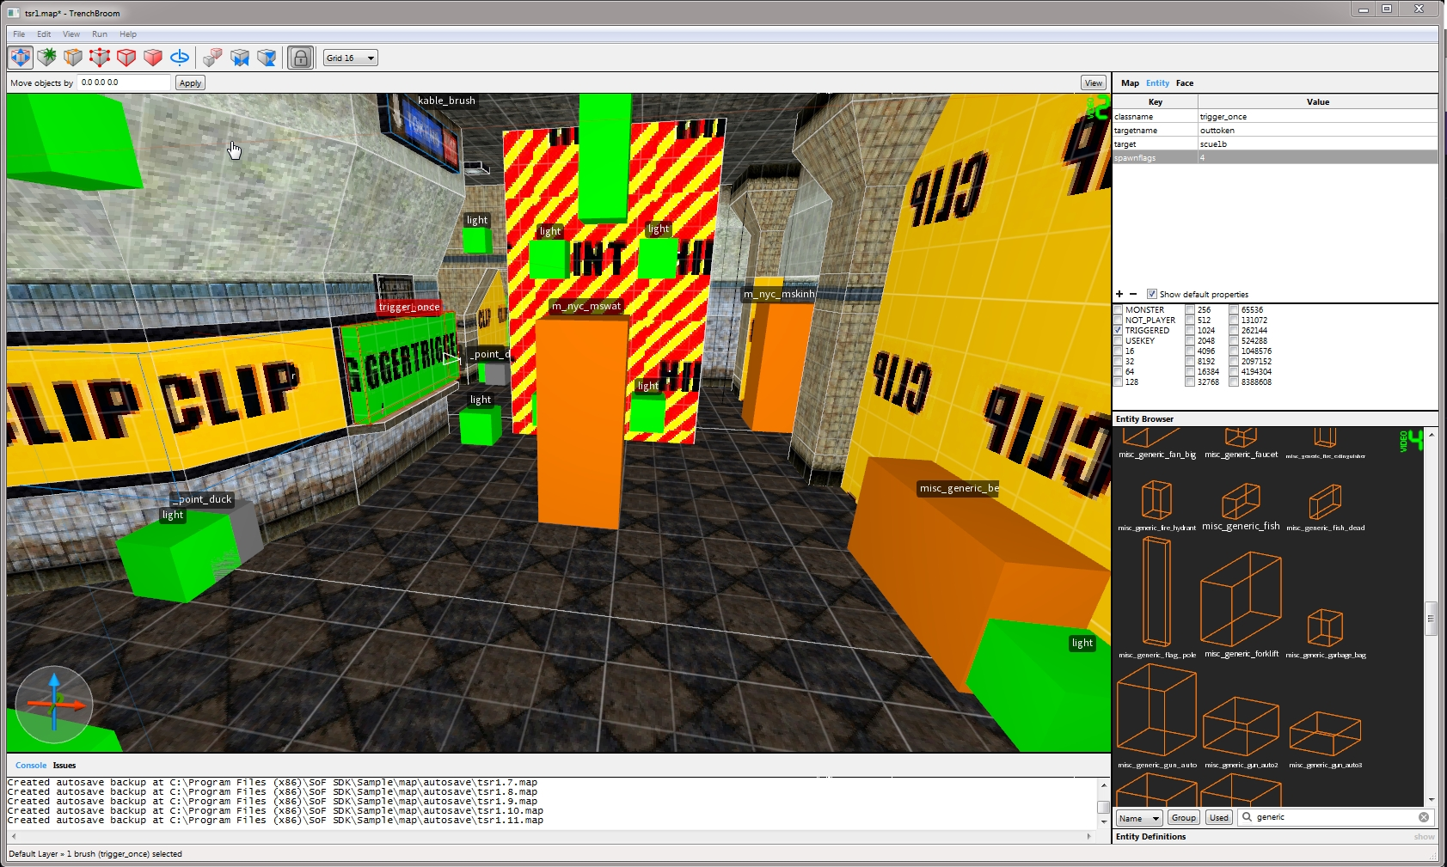The height and width of the screenshot is (867, 1447).
Task: Click the camera orientation axis compass
Action: pyautogui.click(x=54, y=705)
